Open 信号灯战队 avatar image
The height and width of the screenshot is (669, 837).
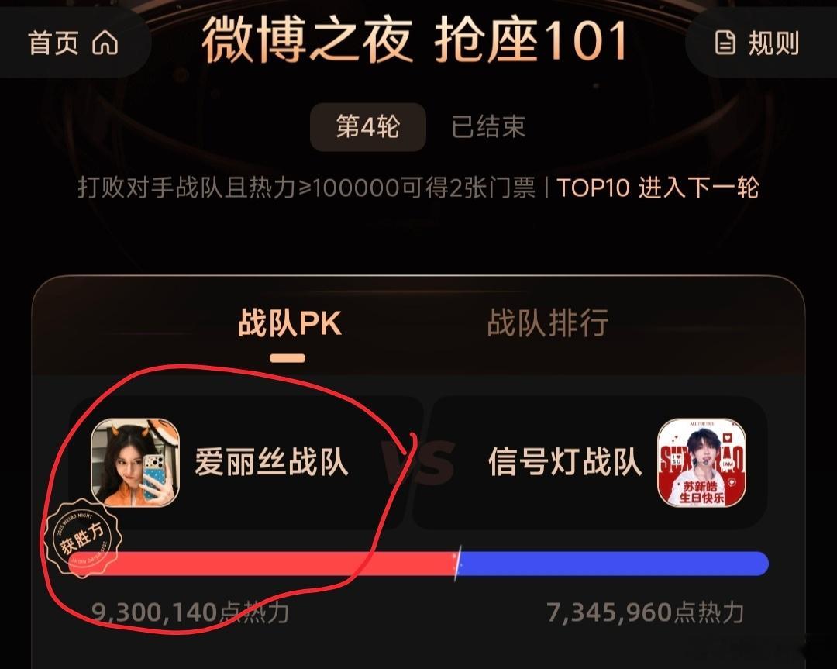[701, 462]
